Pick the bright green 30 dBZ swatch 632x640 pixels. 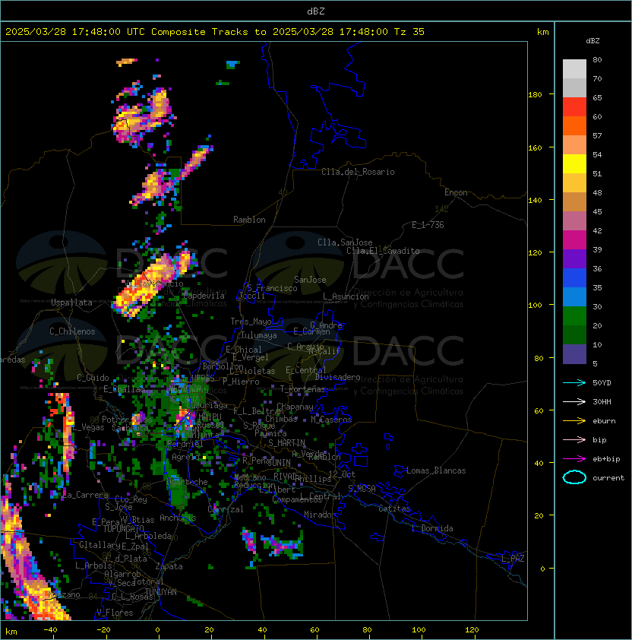pos(574,316)
